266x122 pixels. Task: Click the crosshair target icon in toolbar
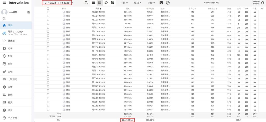[x=106, y=3]
